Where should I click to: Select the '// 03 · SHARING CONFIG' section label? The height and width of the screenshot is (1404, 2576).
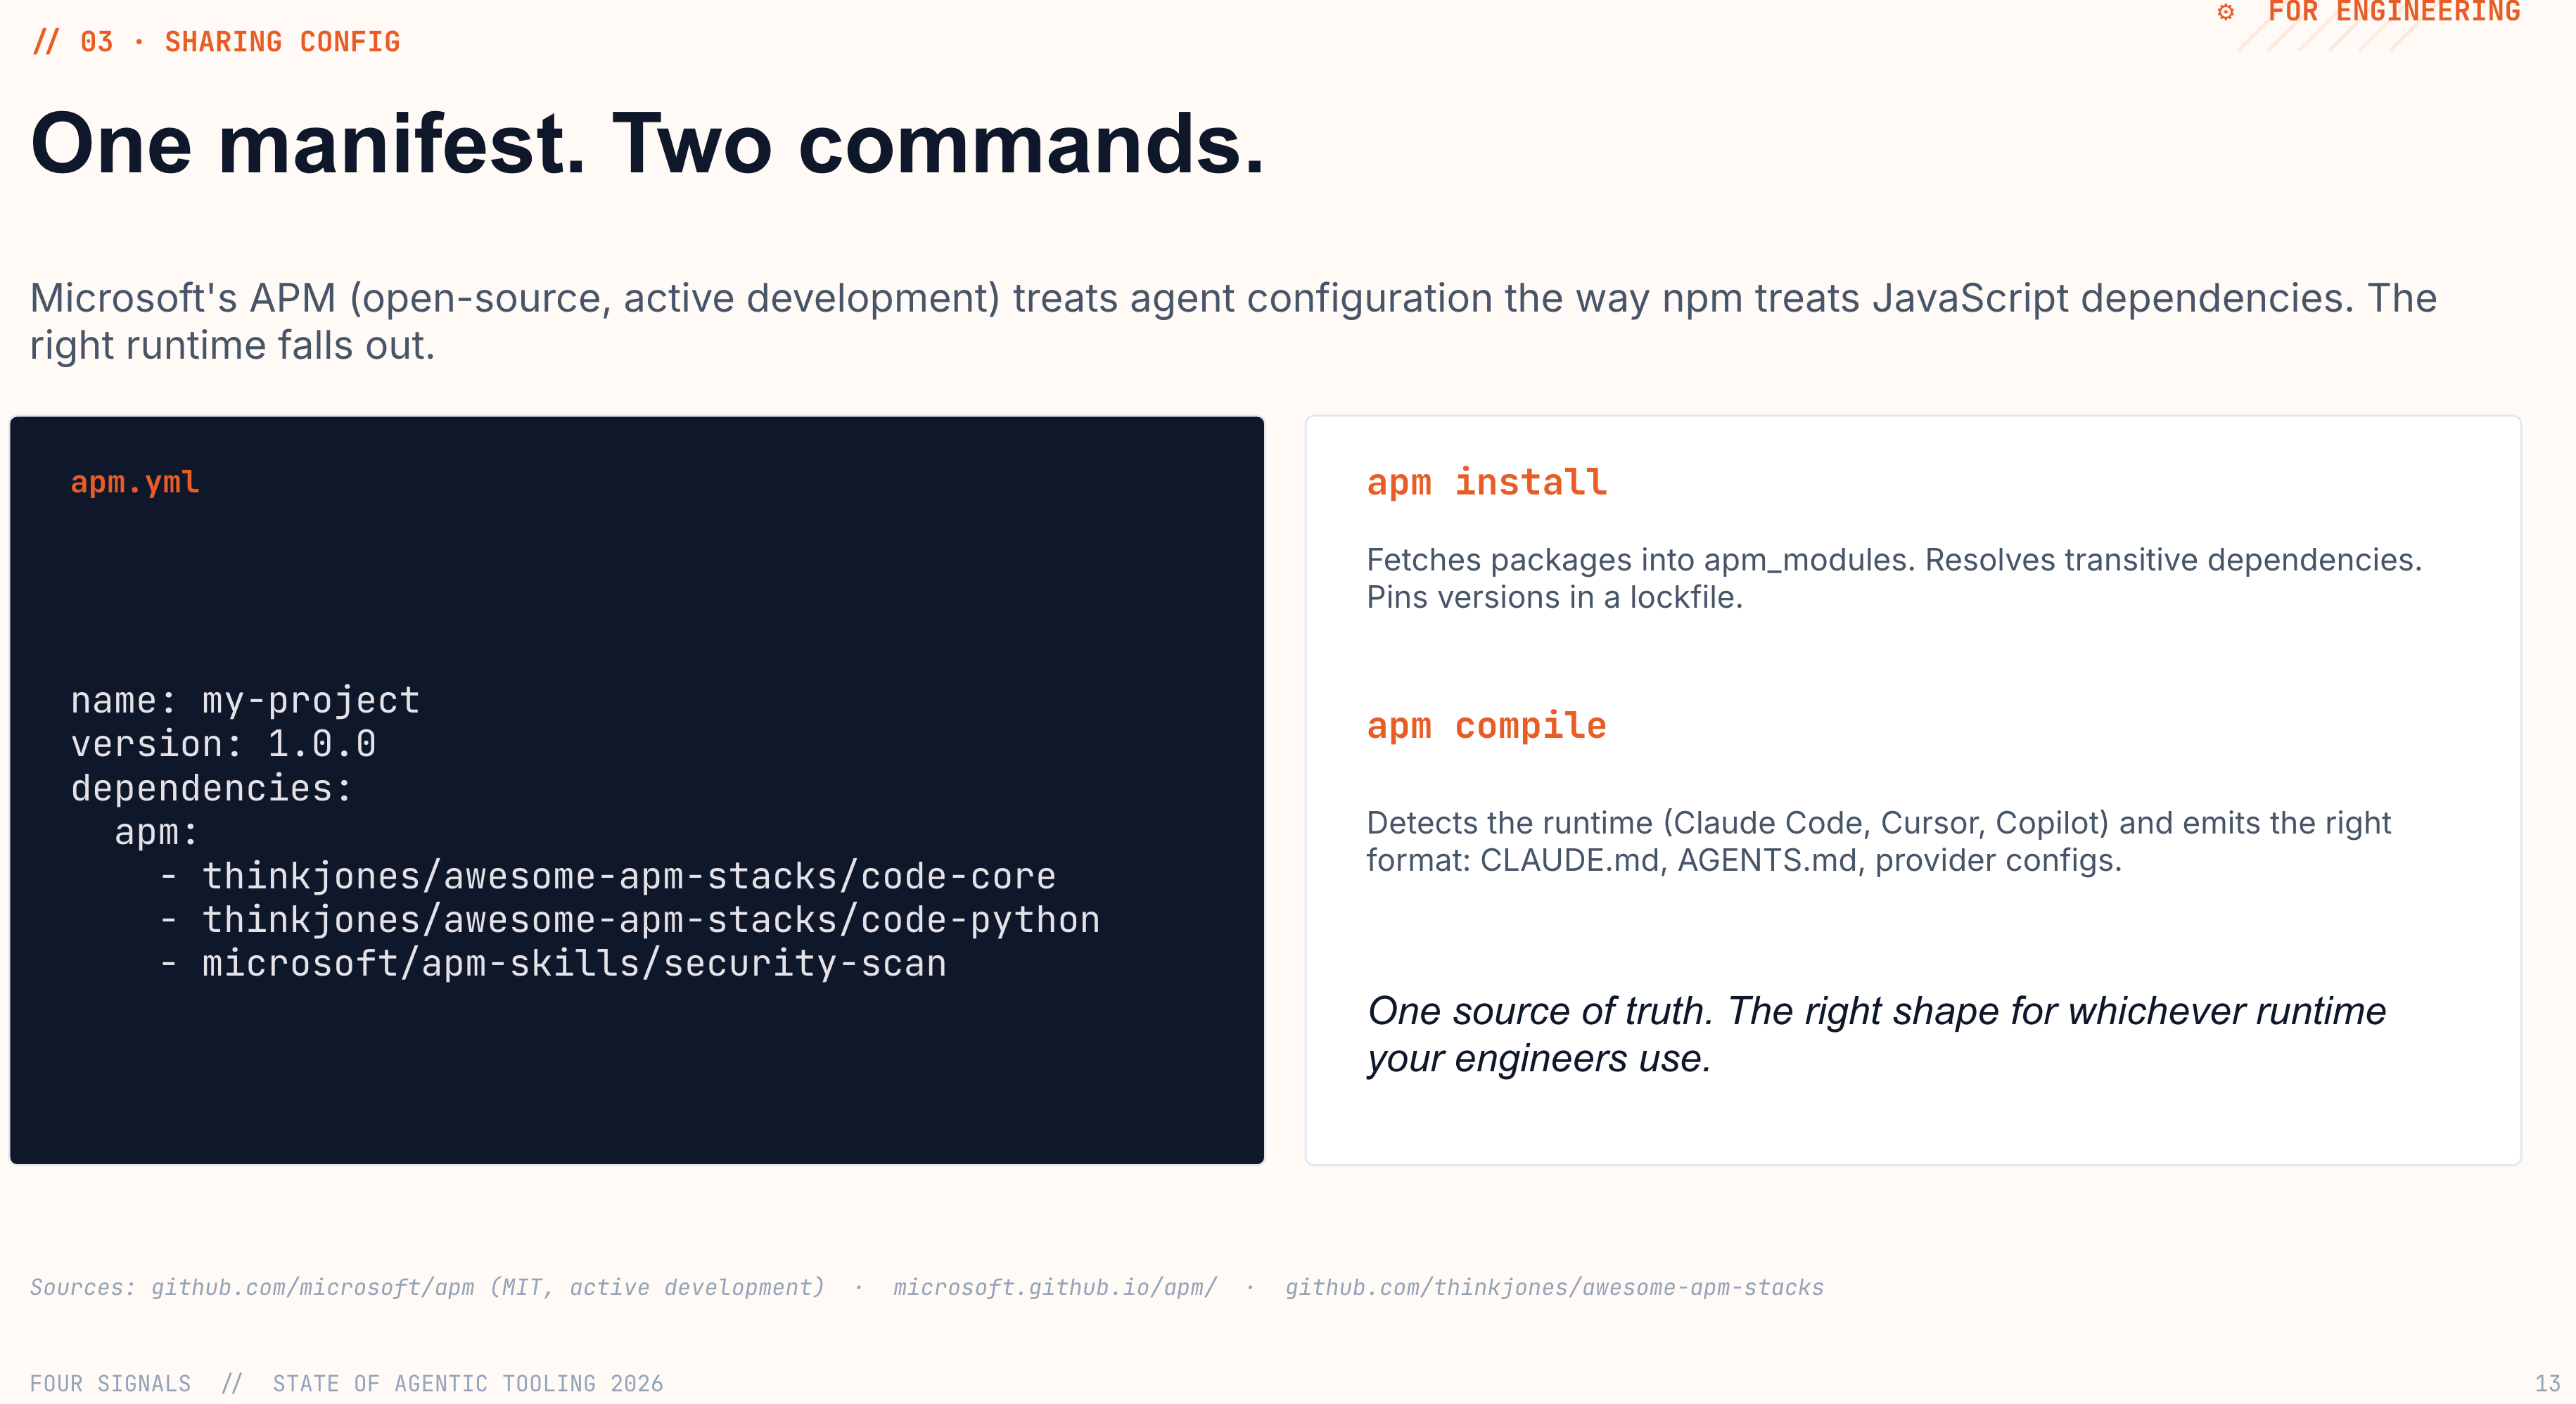(216, 42)
